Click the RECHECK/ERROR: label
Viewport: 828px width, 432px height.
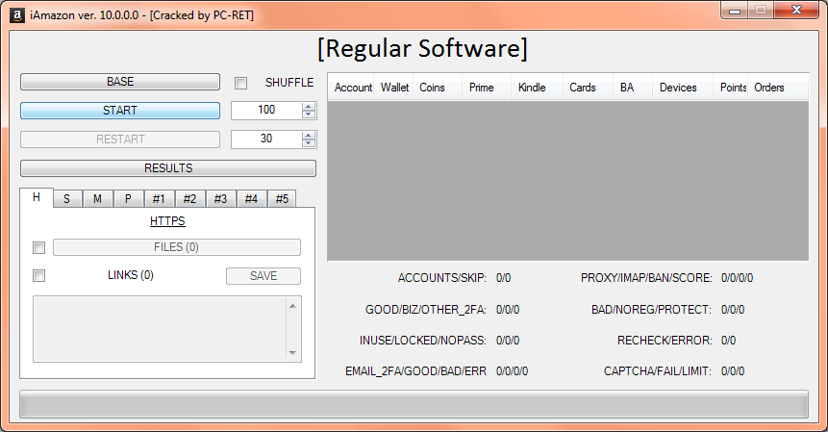click(x=665, y=341)
